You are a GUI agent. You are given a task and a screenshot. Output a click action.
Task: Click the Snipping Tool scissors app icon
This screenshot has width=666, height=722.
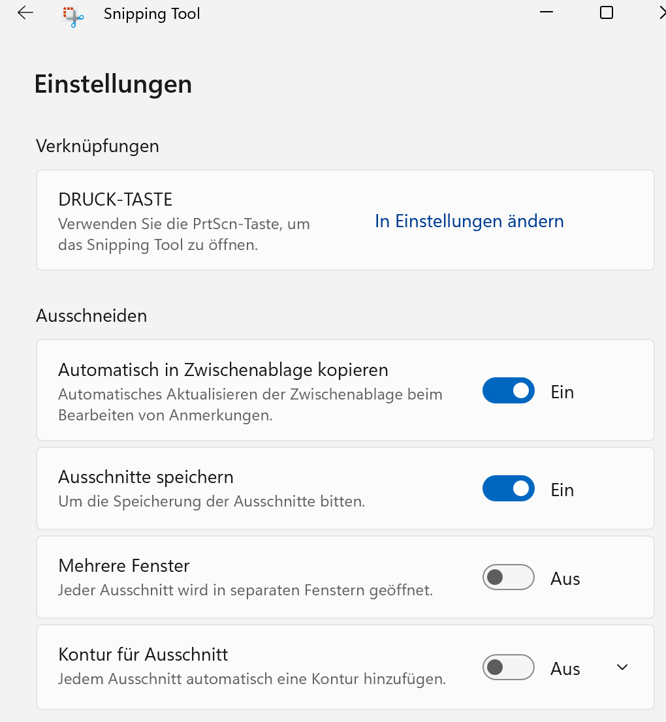point(73,16)
